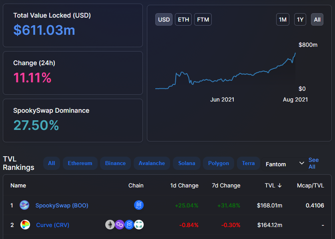Filter rankings by Ethereum

pos(80,163)
